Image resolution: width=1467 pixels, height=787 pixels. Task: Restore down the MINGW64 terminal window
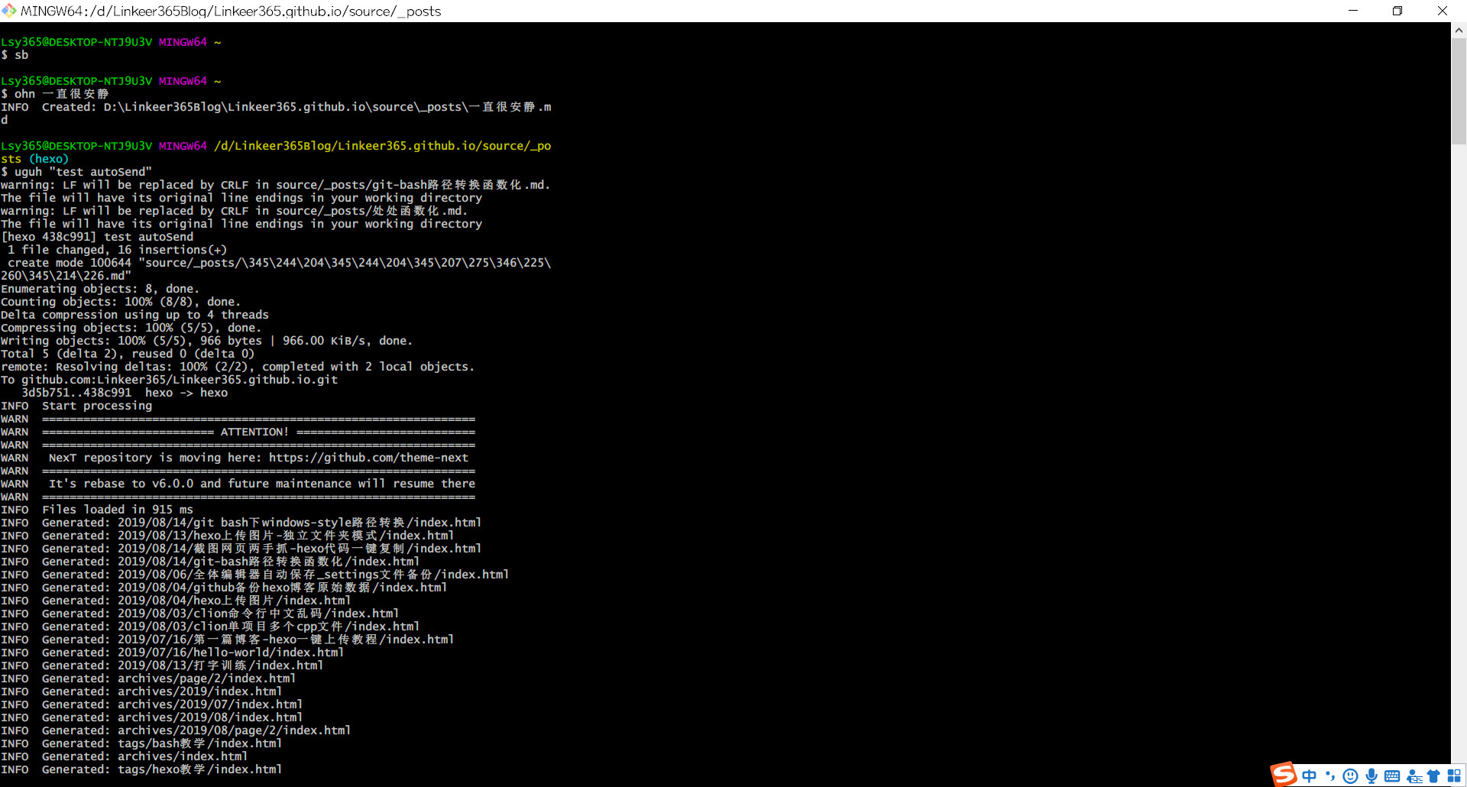tap(1397, 11)
